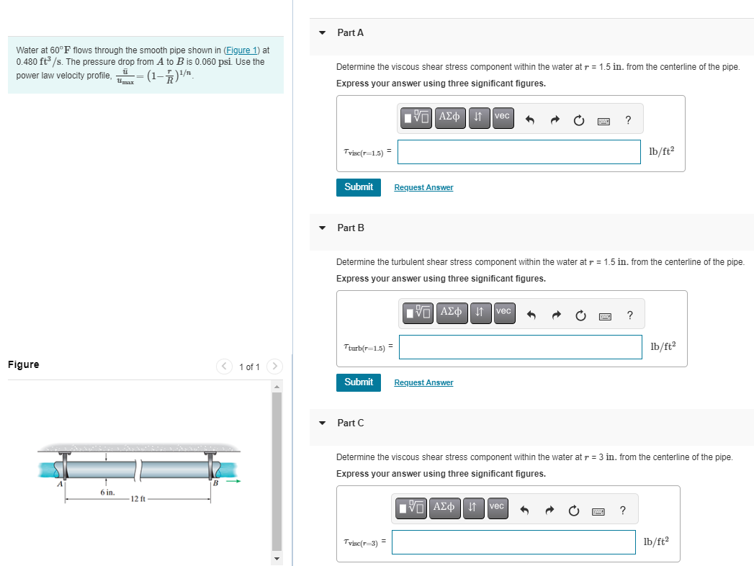Open math template tool in Part C

click(411, 508)
